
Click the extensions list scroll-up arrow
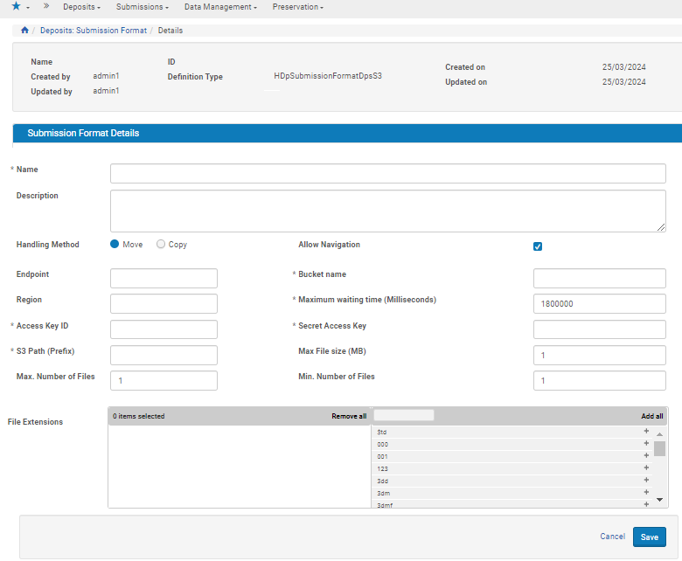659,434
